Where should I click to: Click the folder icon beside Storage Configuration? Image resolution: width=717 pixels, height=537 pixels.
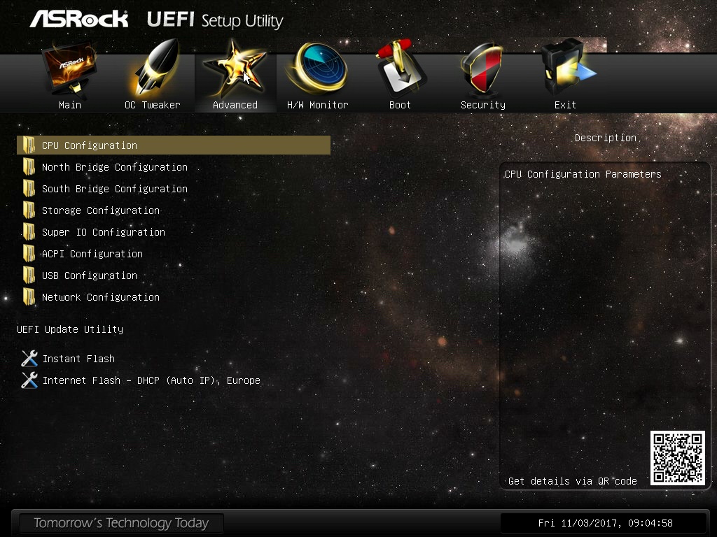(29, 210)
